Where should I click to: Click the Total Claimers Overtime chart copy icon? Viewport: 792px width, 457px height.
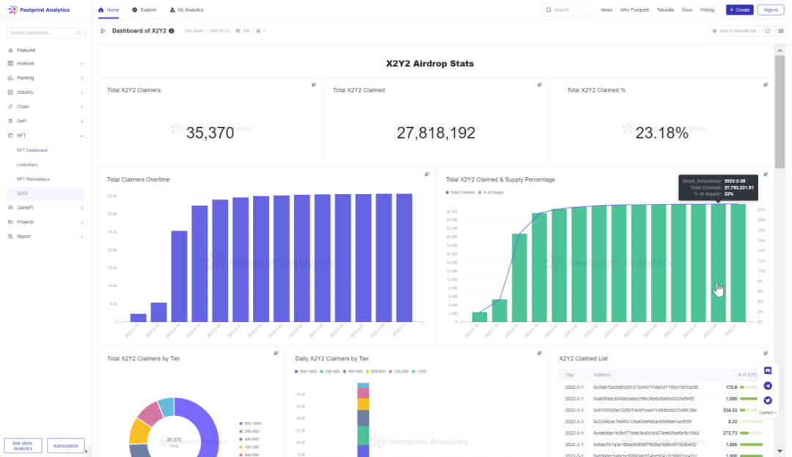[x=427, y=174]
